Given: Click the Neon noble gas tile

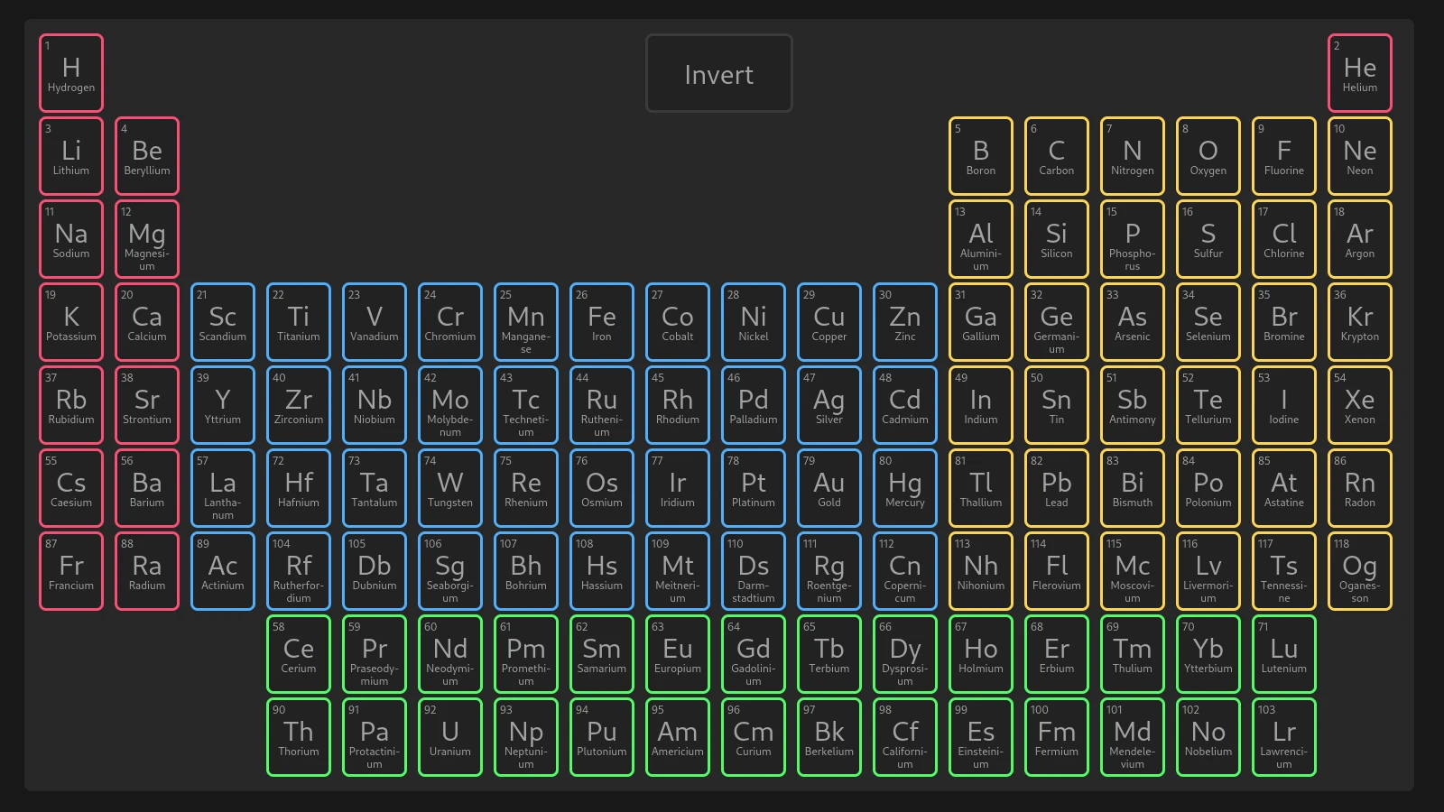Looking at the screenshot, I should 1360,155.
